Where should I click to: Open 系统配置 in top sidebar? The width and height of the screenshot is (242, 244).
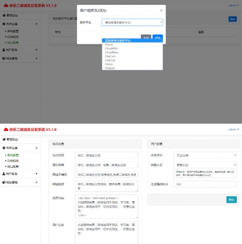point(13,31)
